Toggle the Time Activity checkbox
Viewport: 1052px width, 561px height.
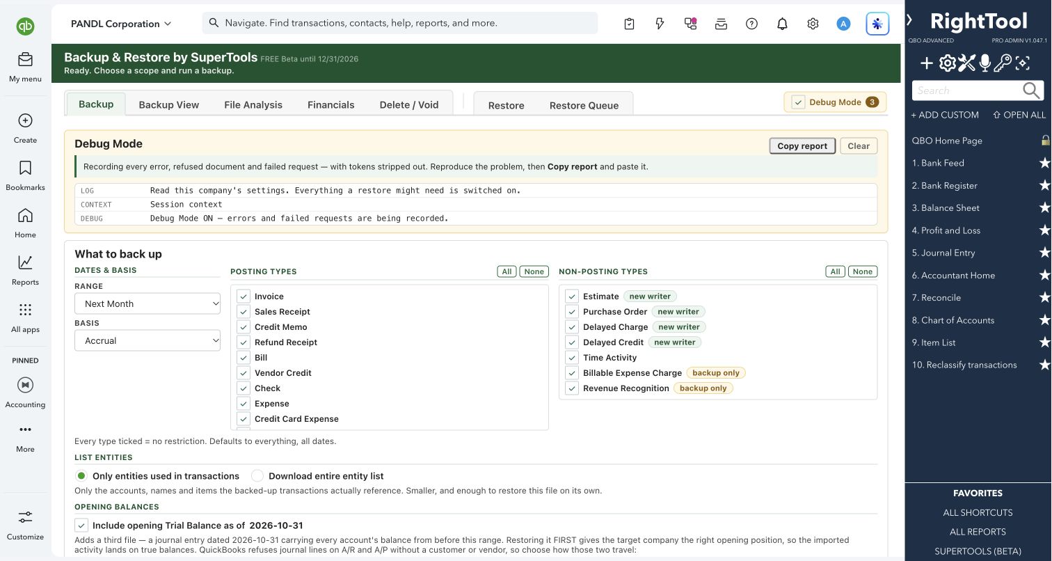(572, 358)
